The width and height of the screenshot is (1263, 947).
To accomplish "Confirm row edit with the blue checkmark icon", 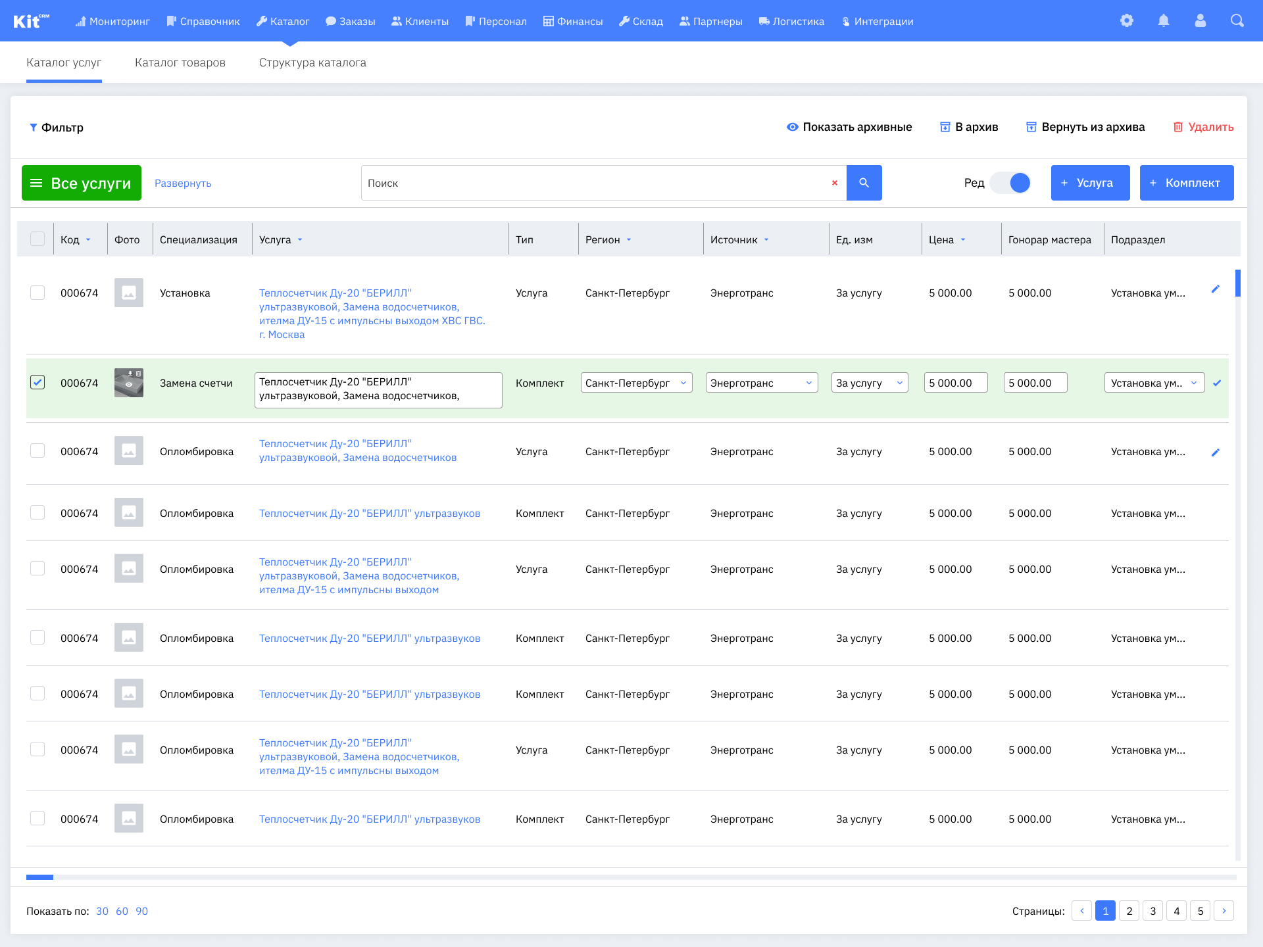I will [1217, 383].
